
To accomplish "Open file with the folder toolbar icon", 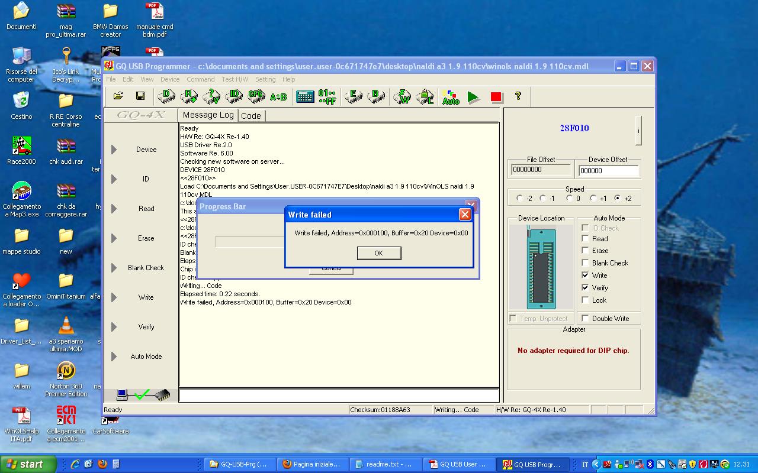I will tap(118, 96).
